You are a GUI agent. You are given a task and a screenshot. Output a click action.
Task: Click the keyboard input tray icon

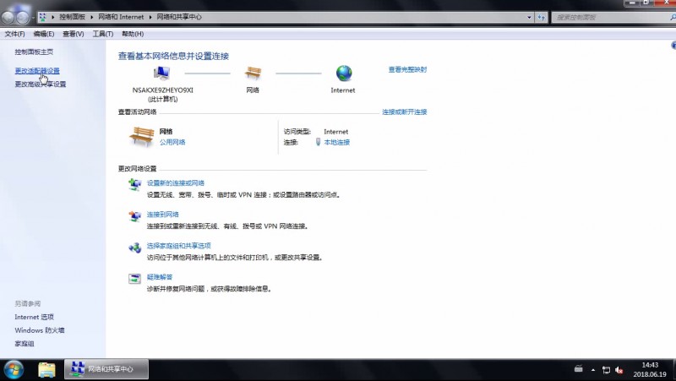(579, 368)
